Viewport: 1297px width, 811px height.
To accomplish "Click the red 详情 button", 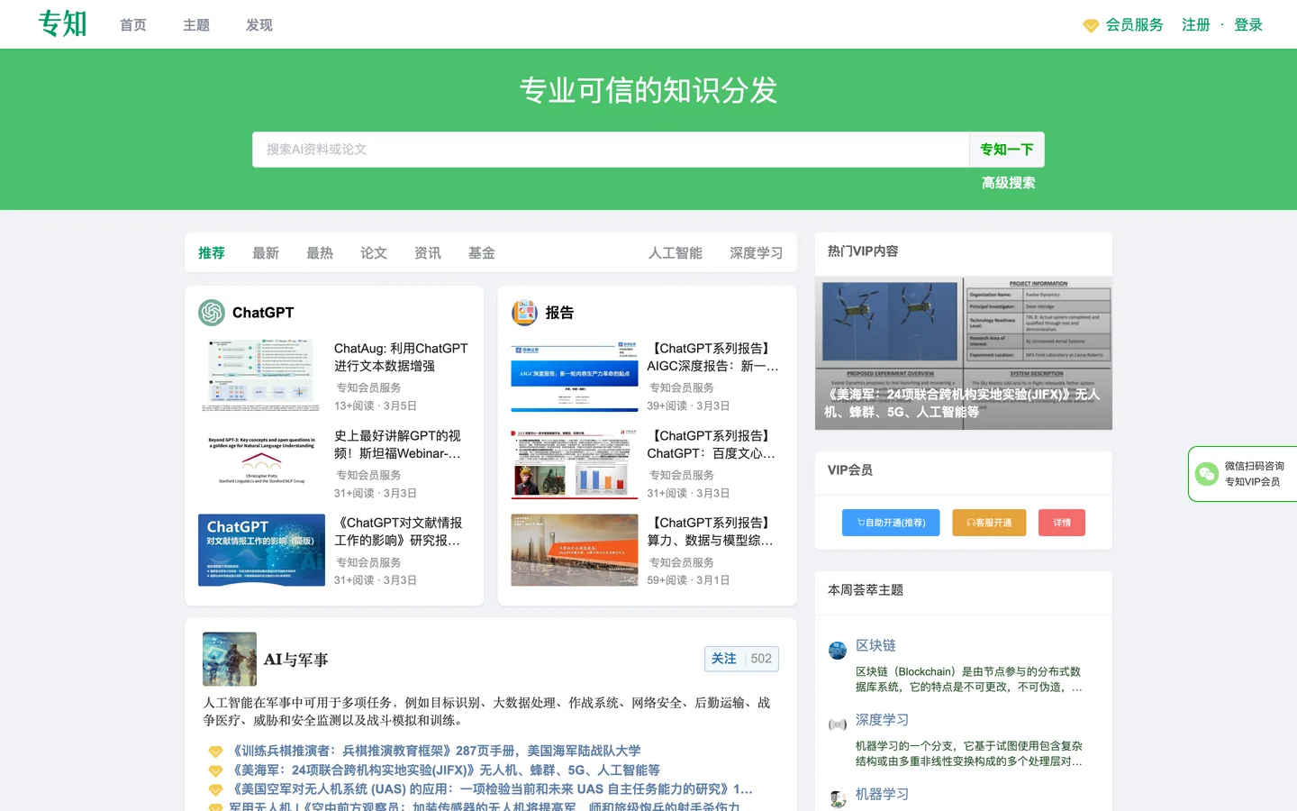I will click(x=1062, y=523).
